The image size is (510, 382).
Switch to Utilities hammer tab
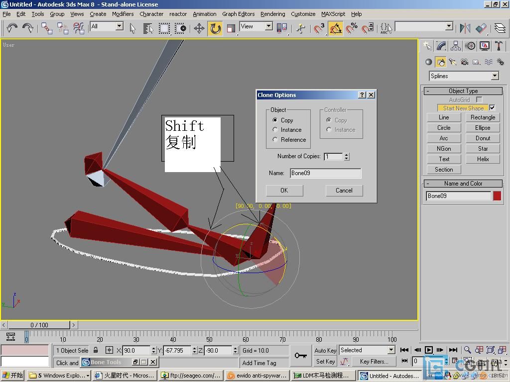coord(499,46)
